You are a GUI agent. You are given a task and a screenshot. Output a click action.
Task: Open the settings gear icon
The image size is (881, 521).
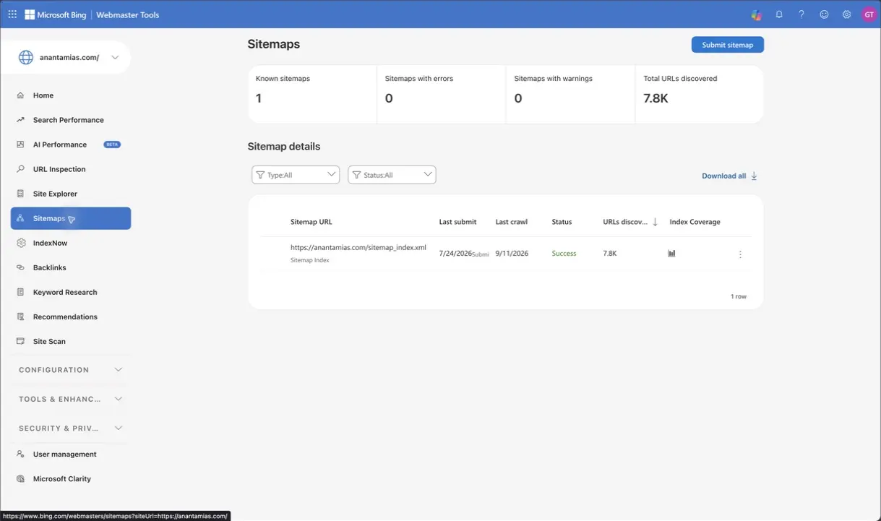coord(846,14)
